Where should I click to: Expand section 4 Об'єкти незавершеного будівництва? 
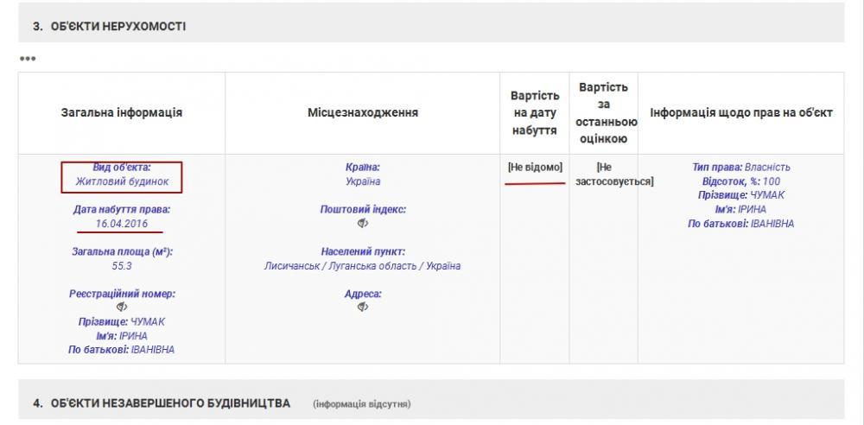click(x=162, y=403)
